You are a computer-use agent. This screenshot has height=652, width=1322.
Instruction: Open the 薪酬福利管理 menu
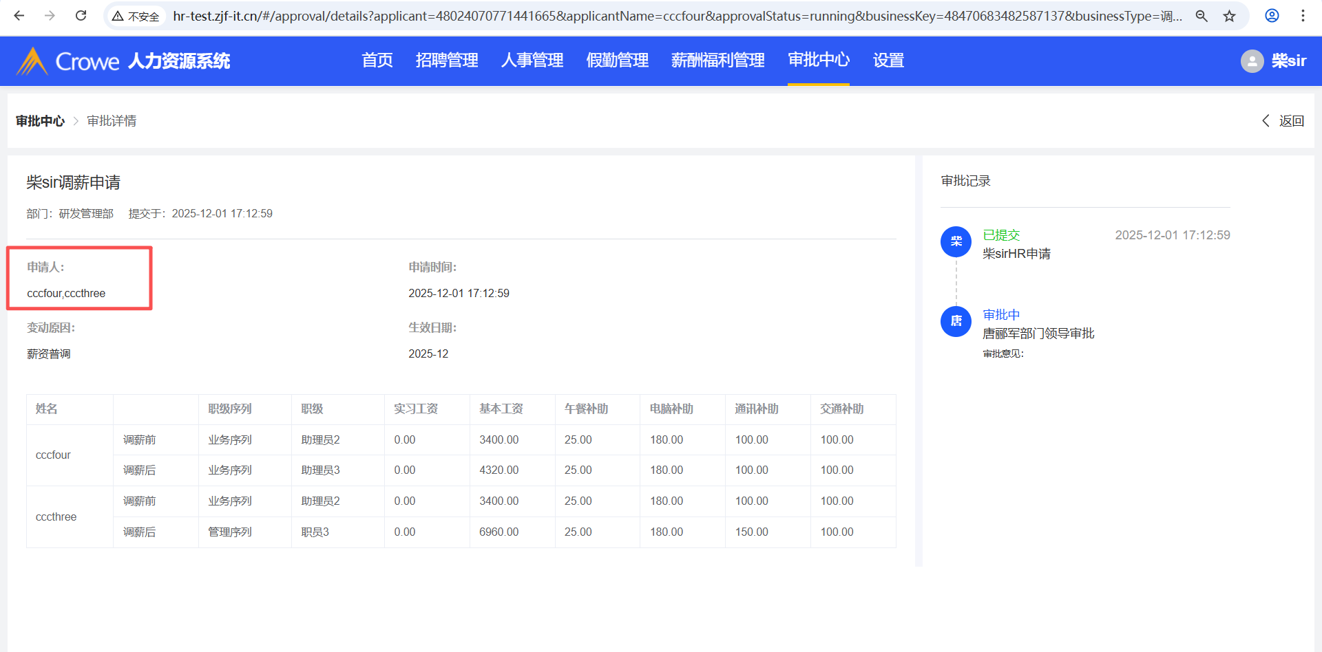click(718, 61)
